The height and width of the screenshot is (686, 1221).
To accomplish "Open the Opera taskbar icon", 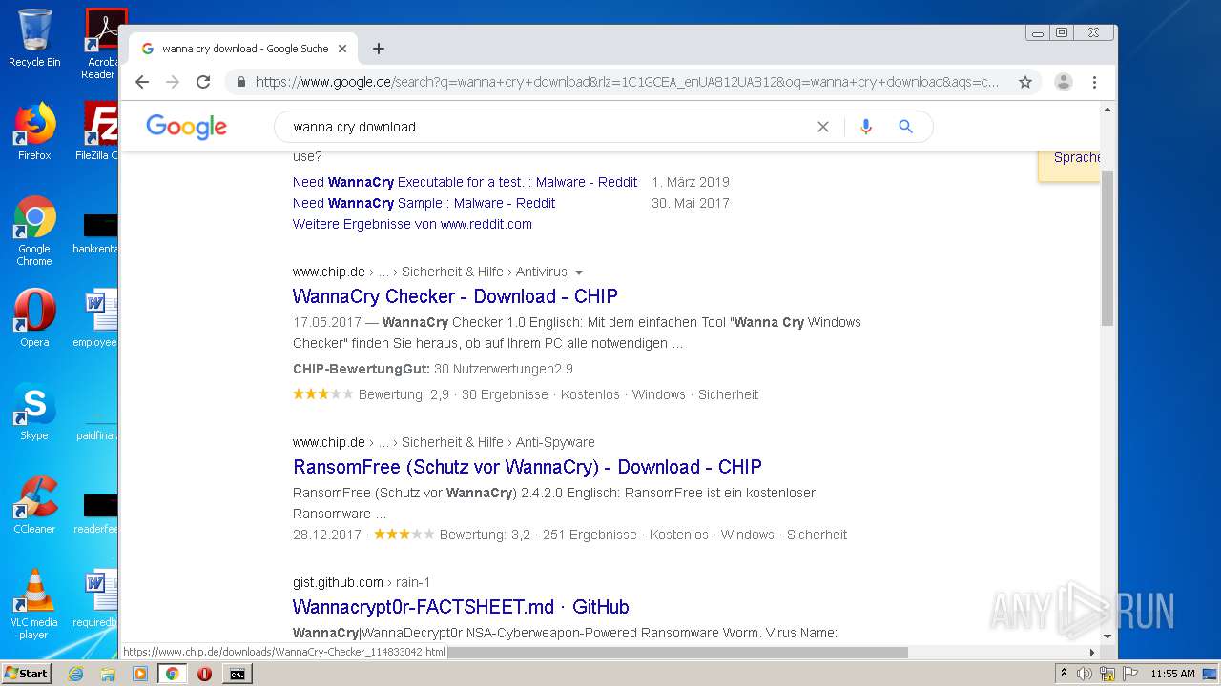I will [x=204, y=674].
